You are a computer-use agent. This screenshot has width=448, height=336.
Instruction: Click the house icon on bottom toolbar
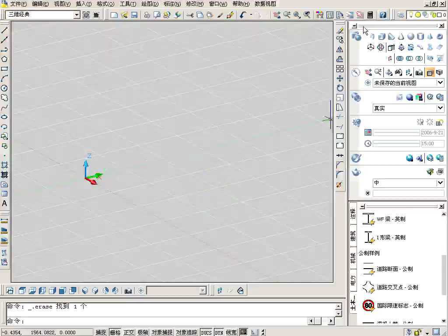click(240, 291)
